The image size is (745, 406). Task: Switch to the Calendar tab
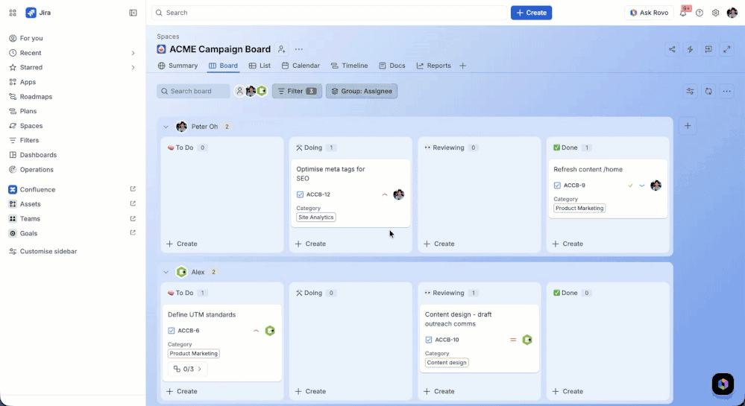pyautogui.click(x=301, y=66)
